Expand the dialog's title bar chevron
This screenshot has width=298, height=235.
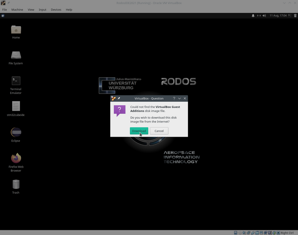point(179,98)
